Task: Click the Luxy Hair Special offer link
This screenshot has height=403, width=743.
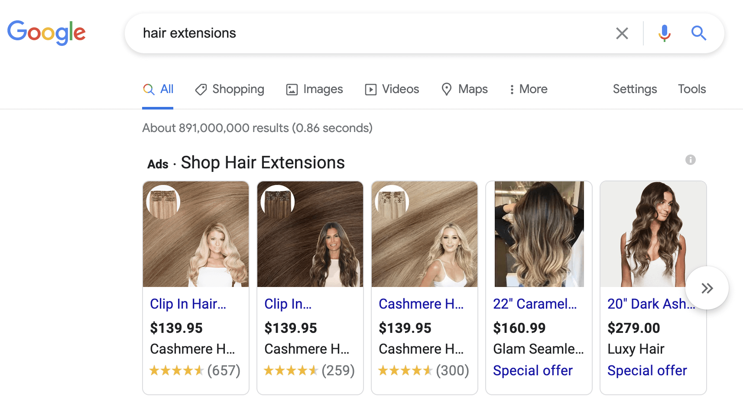Action: 647,371
